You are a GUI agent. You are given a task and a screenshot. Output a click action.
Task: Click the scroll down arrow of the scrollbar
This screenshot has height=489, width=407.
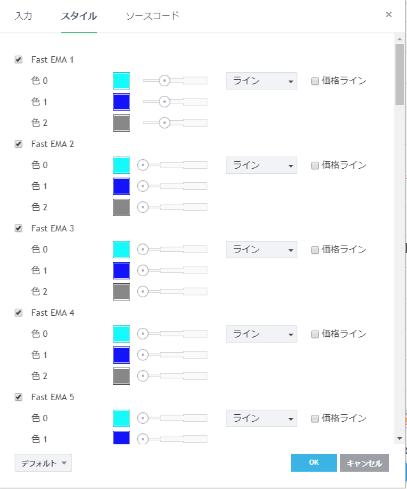pyautogui.click(x=399, y=439)
